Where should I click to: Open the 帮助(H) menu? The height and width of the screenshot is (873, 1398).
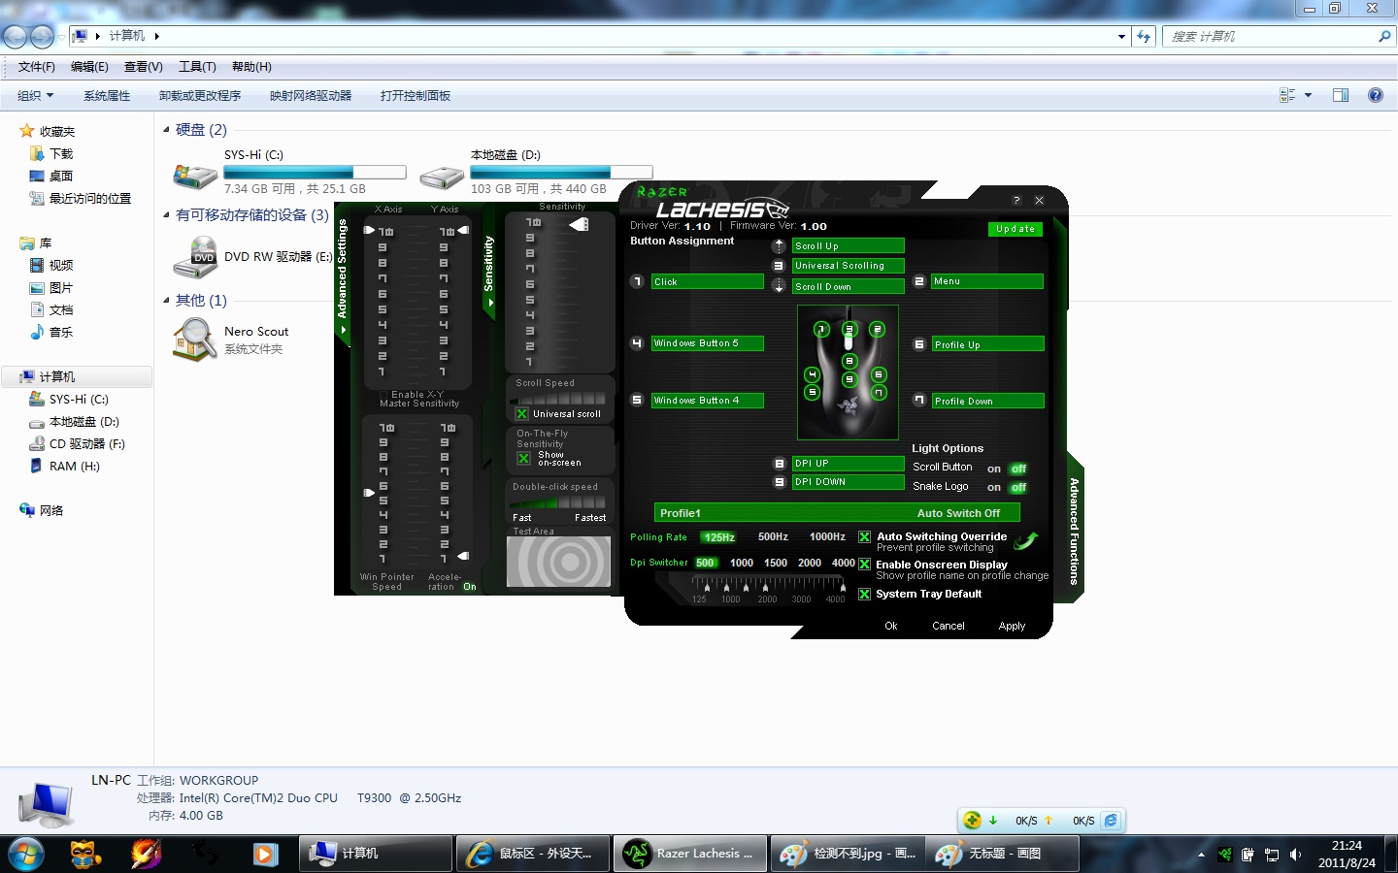tap(251, 67)
